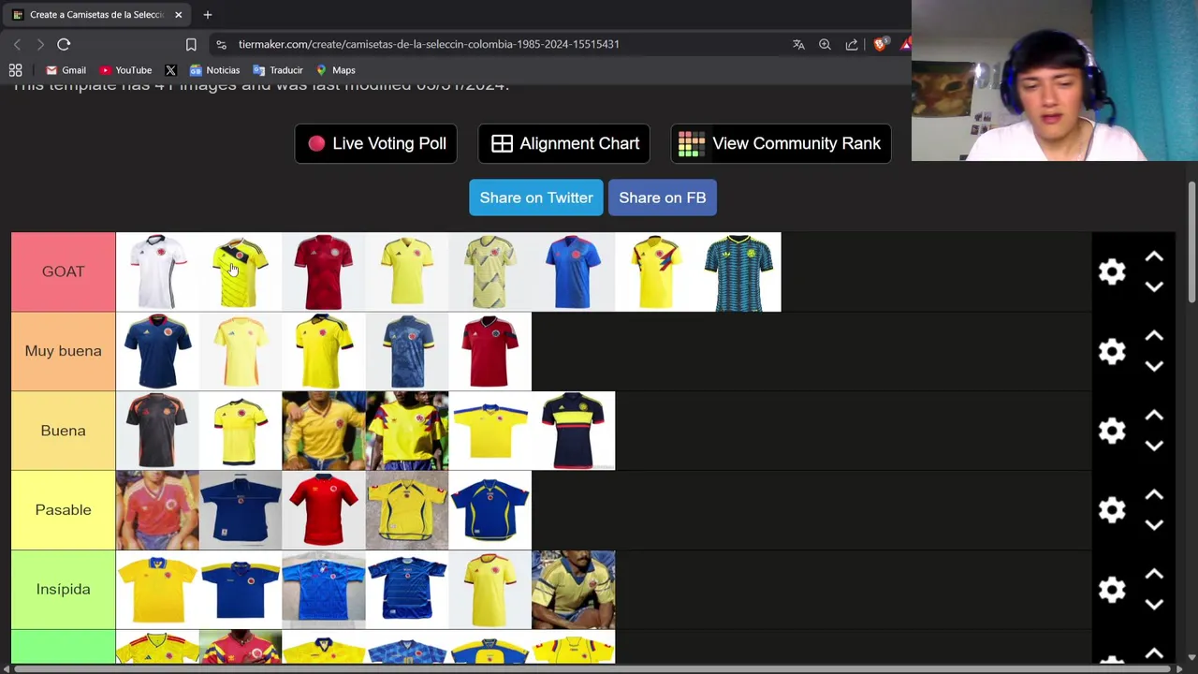Select the Muy buena tier label

point(64,351)
